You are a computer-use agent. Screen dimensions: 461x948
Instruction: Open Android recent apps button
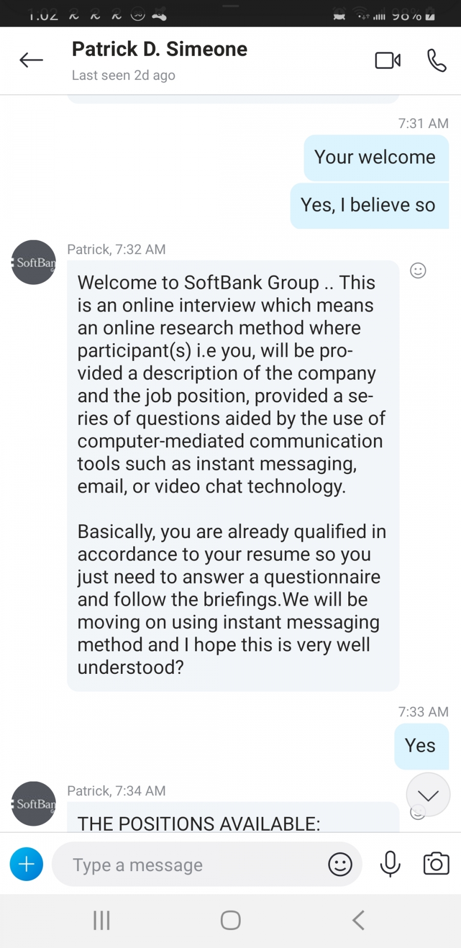tap(101, 920)
